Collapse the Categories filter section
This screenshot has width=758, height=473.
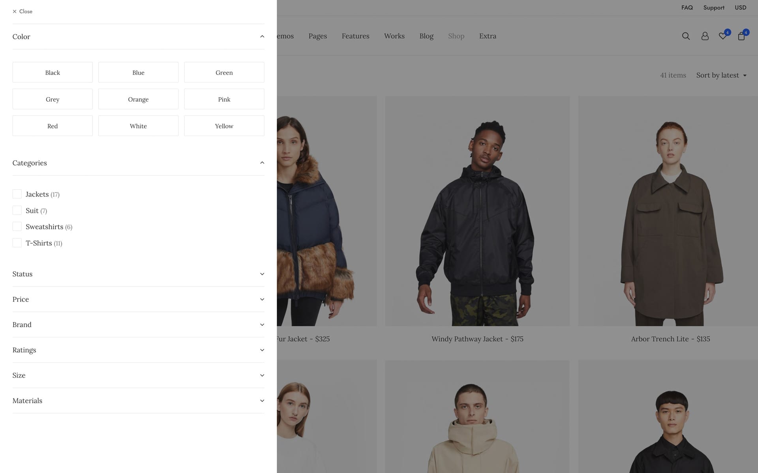point(262,163)
